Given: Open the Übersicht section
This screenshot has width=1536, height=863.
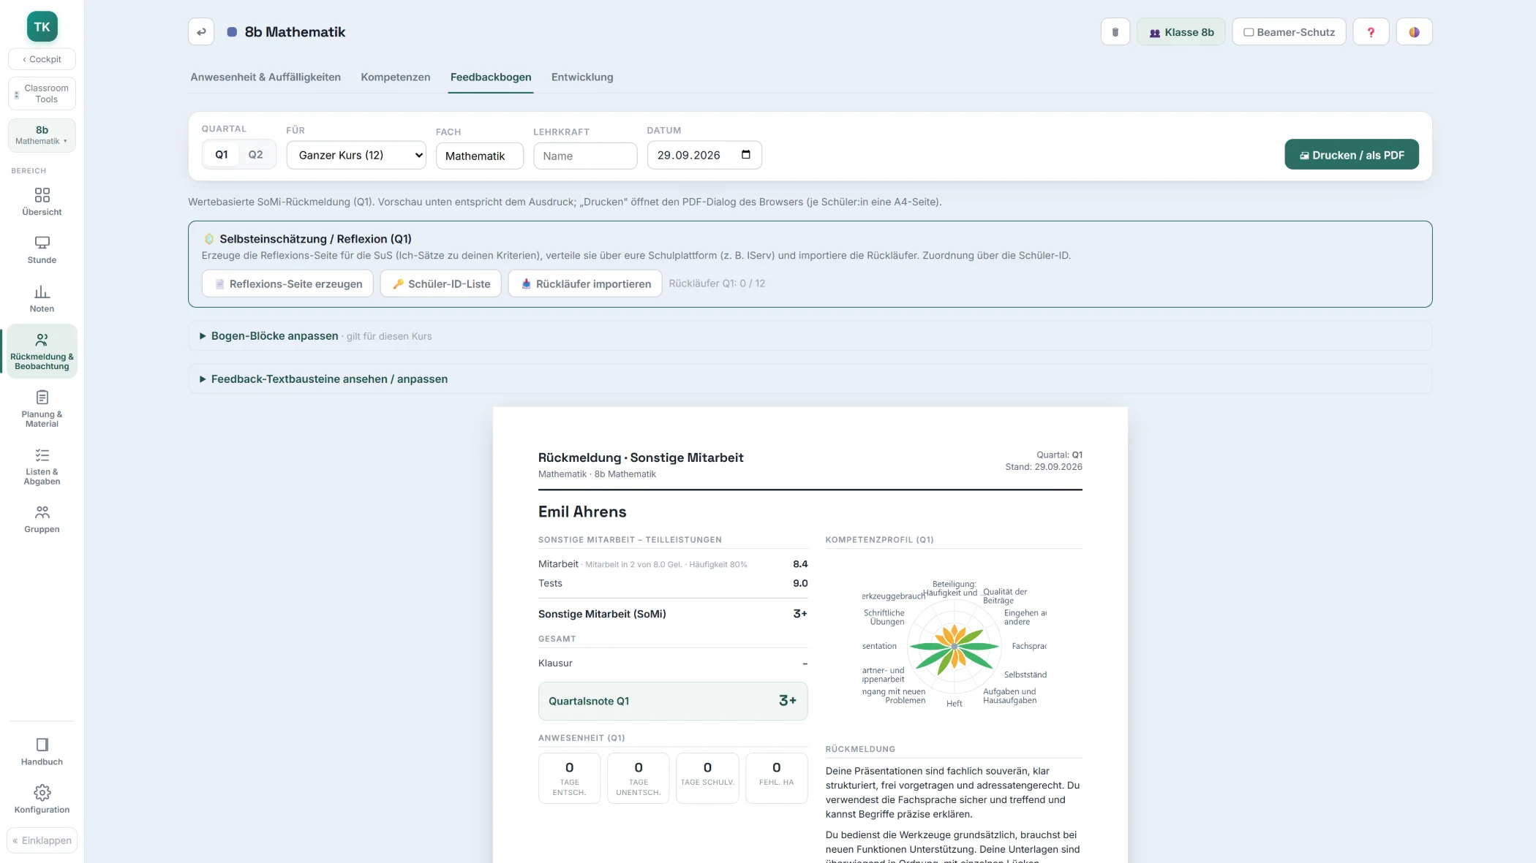Looking at the screenshot, I should coord(42,202).
